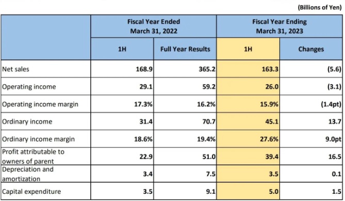Select the 51.0 full year profit cell

point(185,156)
